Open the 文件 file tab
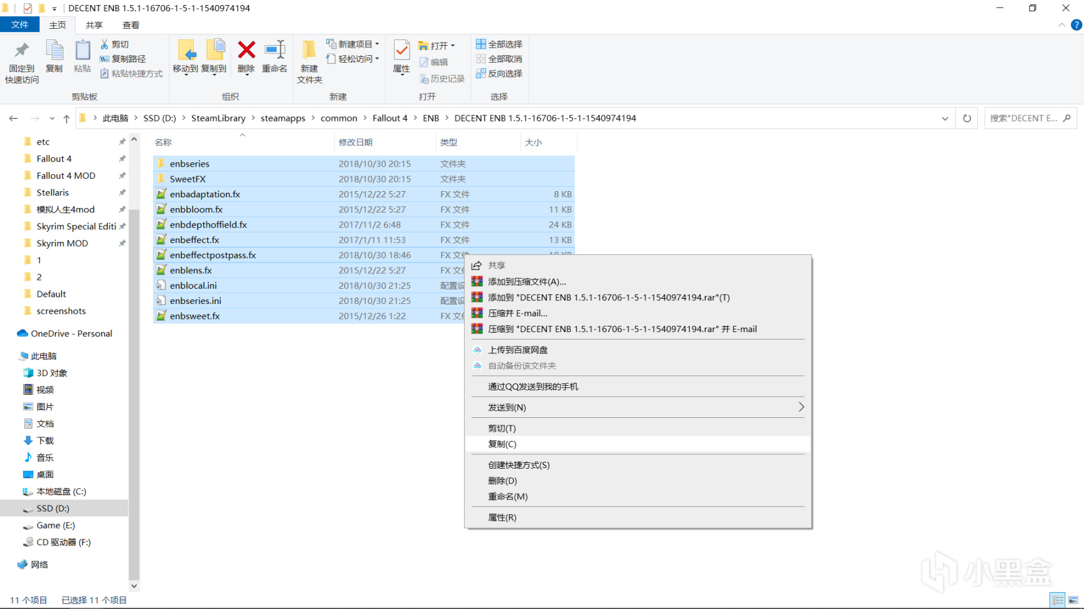This screenshot has height=609, width=1084. point(19,24)
